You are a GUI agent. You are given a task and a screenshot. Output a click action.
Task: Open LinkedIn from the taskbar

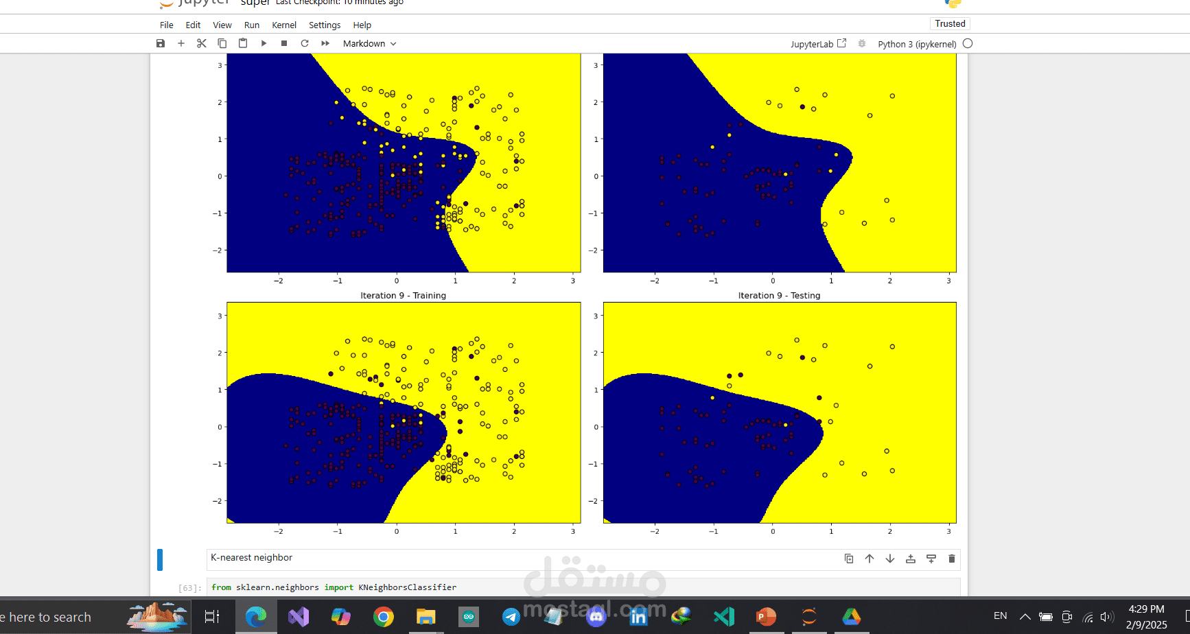point(639,617)
